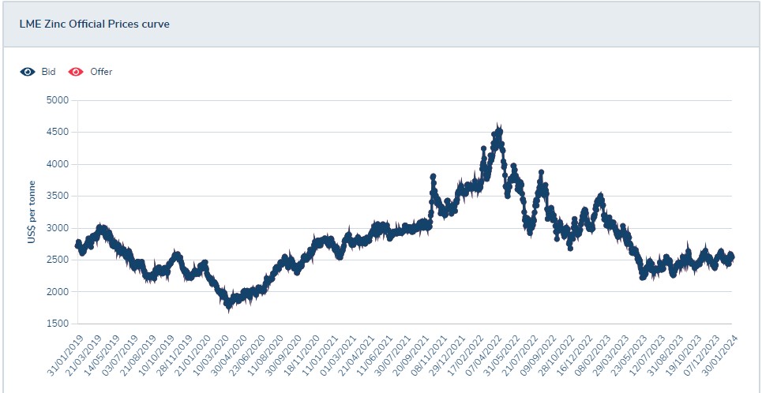Image resolution: width=762 pixels, height=393 pixels.
Task: Click the 17/02/2022 date label
Action: (x=466, y=354)
